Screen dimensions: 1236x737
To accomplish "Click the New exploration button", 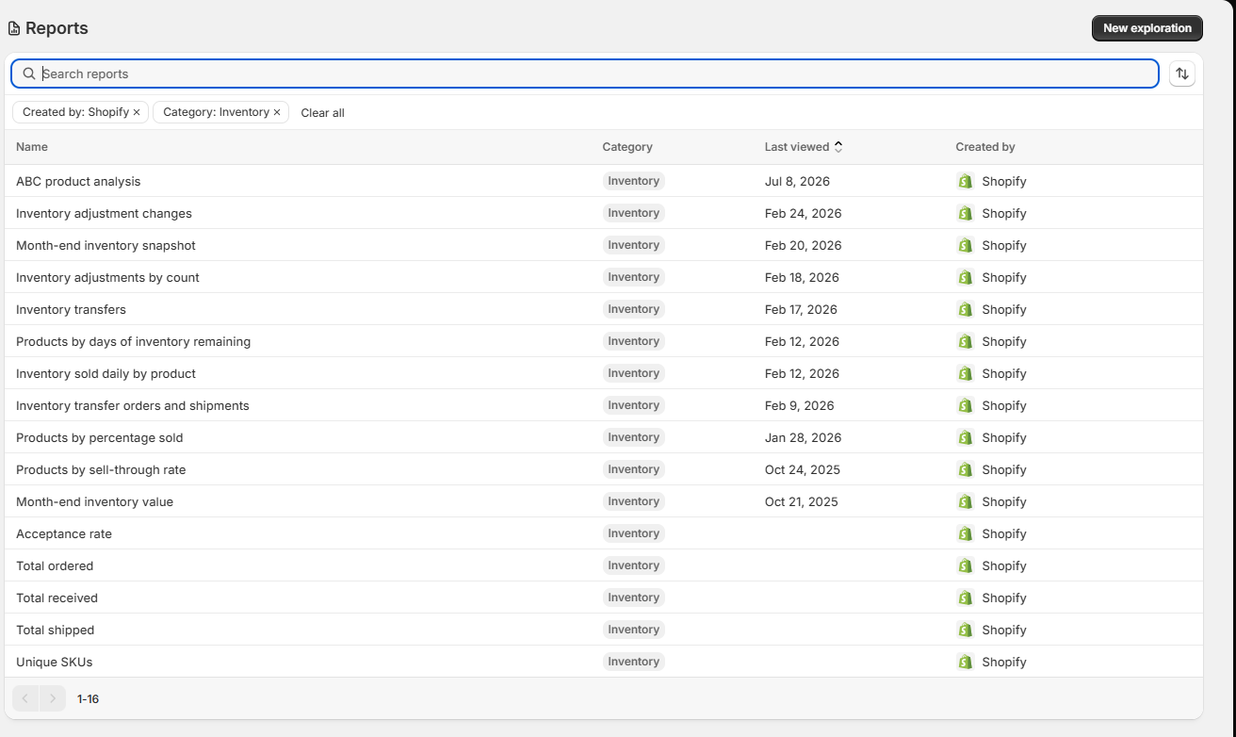I will point(1147,28).
